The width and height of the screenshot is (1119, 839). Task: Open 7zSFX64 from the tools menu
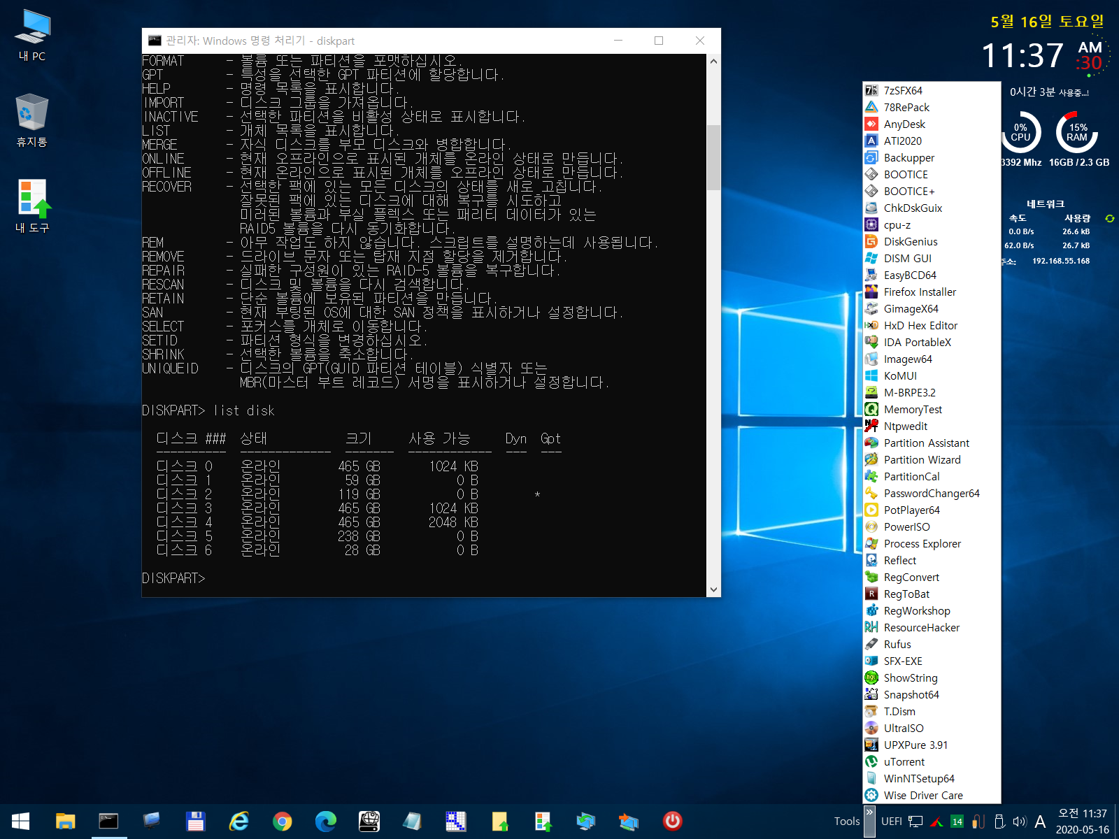pyautogui.click(x=931, y=90)
